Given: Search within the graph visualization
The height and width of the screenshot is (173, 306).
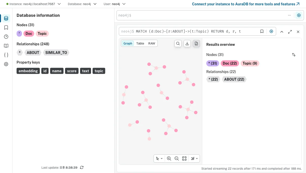Looking at the screenshot, I should point(178,44).
